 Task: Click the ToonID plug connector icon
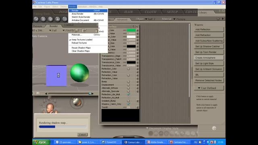click(137, 108)
